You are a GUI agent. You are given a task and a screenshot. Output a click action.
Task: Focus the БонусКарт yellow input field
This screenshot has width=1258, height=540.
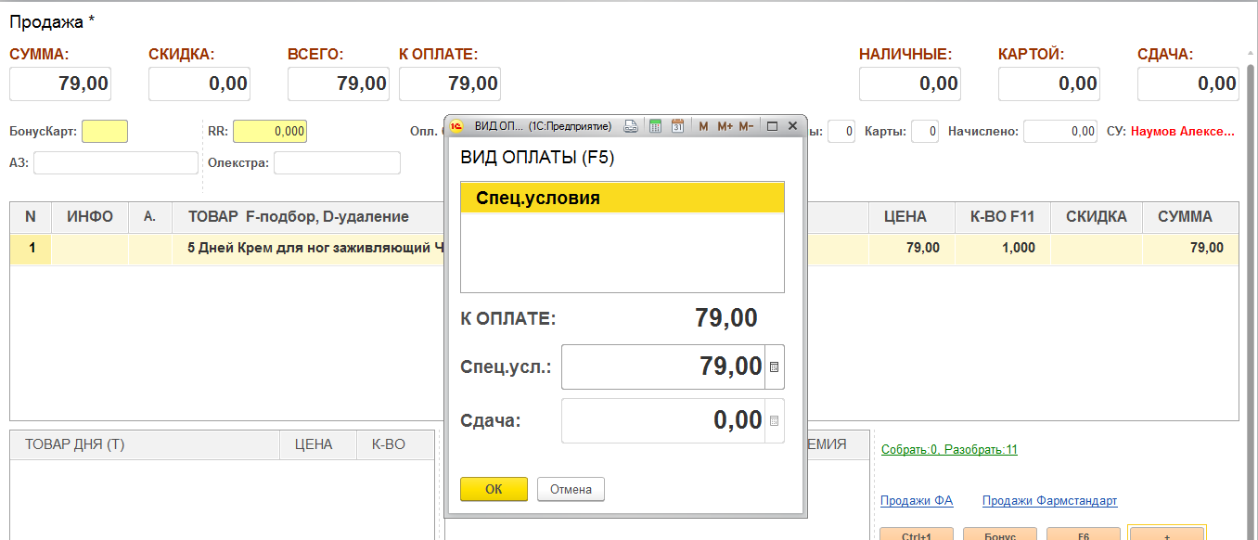pyautogui.click(x=105, y=132)
